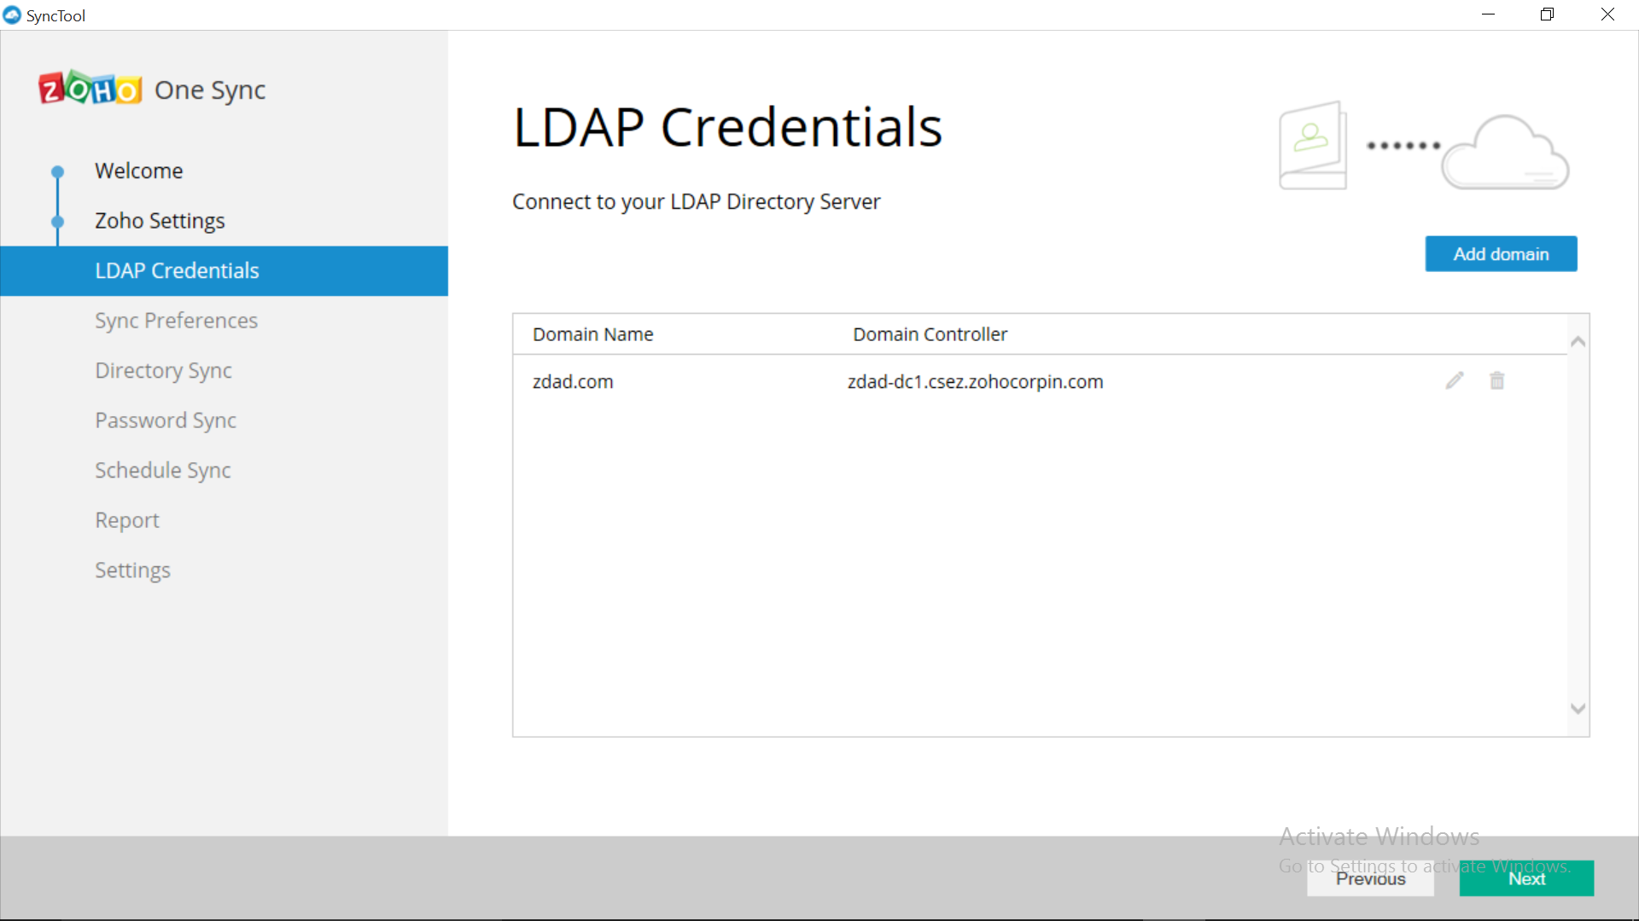This screenshot has width=1639, height=921.
Task: Click the Add domain button
Action: (1501, 254)
